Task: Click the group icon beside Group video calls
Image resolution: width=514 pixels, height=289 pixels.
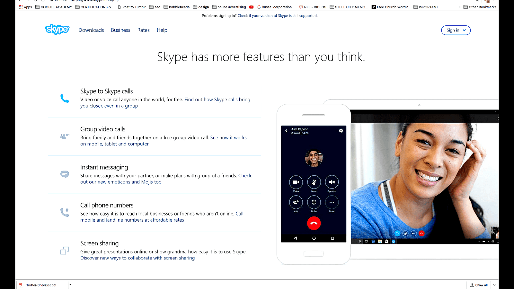Action: [x=65, y=136]
